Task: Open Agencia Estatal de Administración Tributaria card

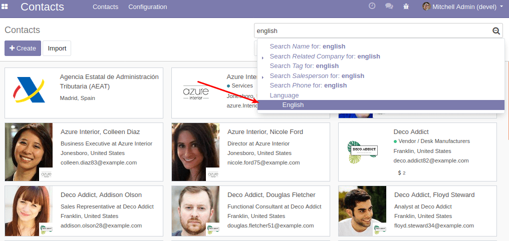Action: pyautogui.click(x=84, y=93)
